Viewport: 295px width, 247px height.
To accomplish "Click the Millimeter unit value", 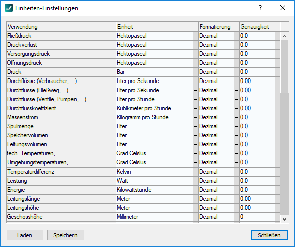I will [x=127, y=217].
